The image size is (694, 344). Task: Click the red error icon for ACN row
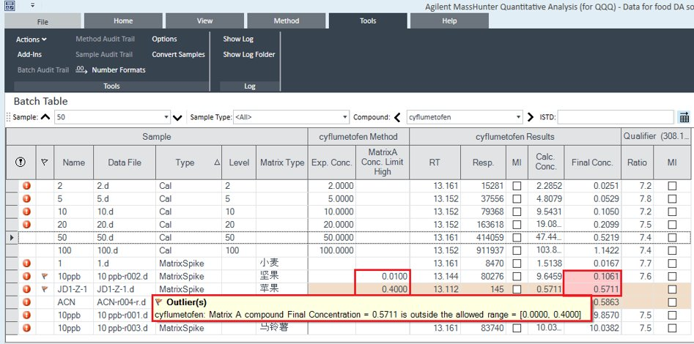pyautogui.click(x=26, y=302)
